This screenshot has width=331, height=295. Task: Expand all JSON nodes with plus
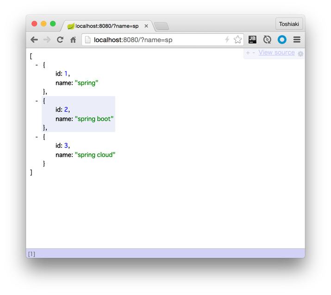coord(248,53)
